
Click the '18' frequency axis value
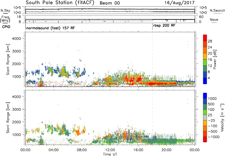19,17
